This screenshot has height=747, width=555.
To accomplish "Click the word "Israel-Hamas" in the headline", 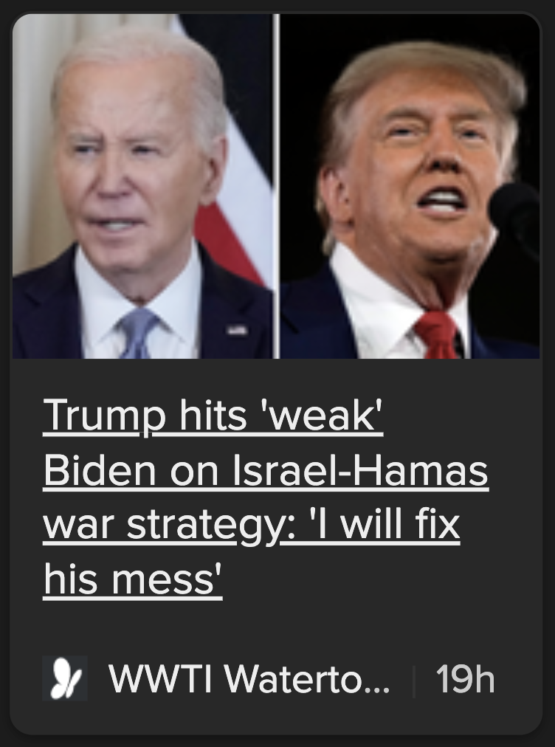I will [x=361, y=471].
